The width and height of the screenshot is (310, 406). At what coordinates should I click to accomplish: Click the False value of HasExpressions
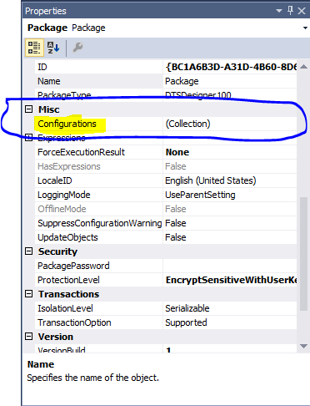pyautogui.click(x=176, y=166)
